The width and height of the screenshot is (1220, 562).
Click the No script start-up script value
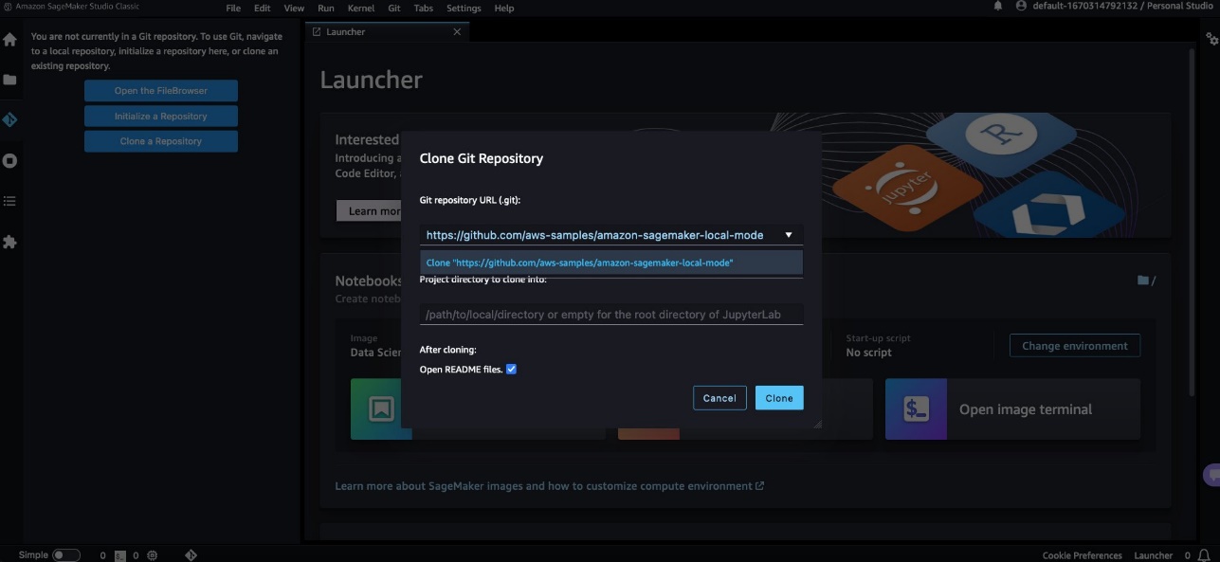click(868, 353)
